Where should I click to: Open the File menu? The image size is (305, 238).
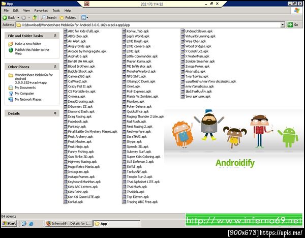coord(6,11)
